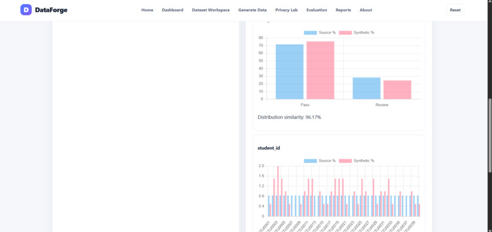
Task: Toggle Source % legend swatch in Pass/Review chart
Action: 310,32
